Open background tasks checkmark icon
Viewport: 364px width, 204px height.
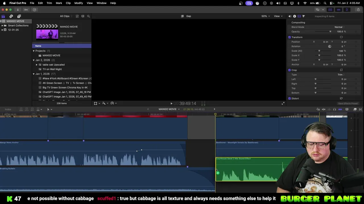coord(34,10)
